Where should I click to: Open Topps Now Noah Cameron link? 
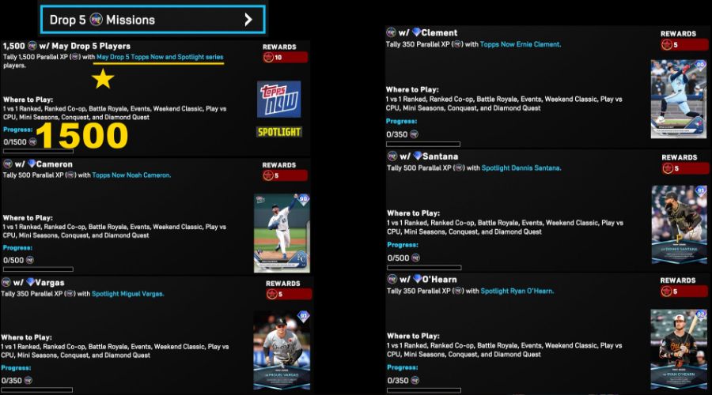coord(131,175)
